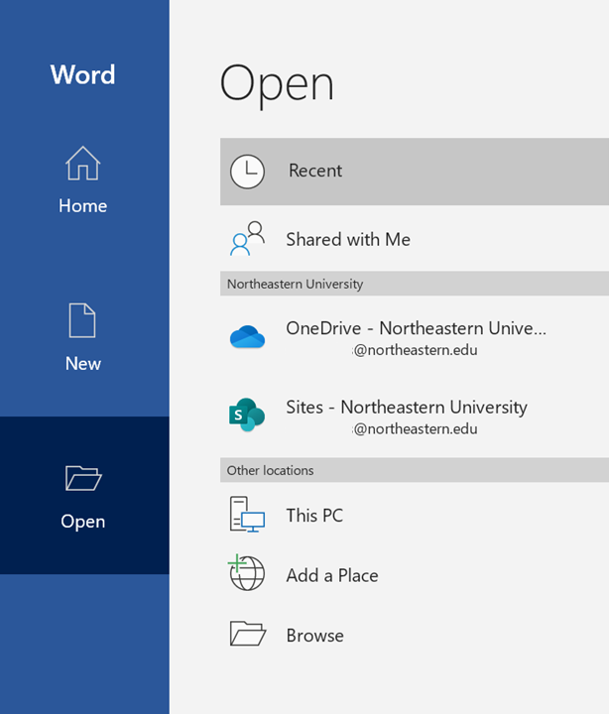This screenshot has height=714, width=609.
Task: Click the SharePoint Sites icon
Action: click(247, 415)
